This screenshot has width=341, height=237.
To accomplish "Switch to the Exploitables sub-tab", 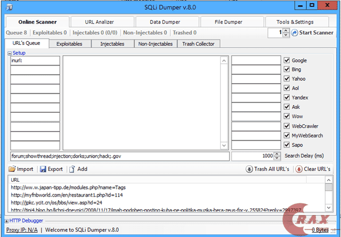I will point(70,44).
